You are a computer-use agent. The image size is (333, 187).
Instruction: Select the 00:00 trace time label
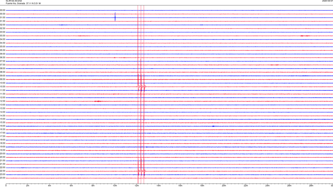point(2,10)
